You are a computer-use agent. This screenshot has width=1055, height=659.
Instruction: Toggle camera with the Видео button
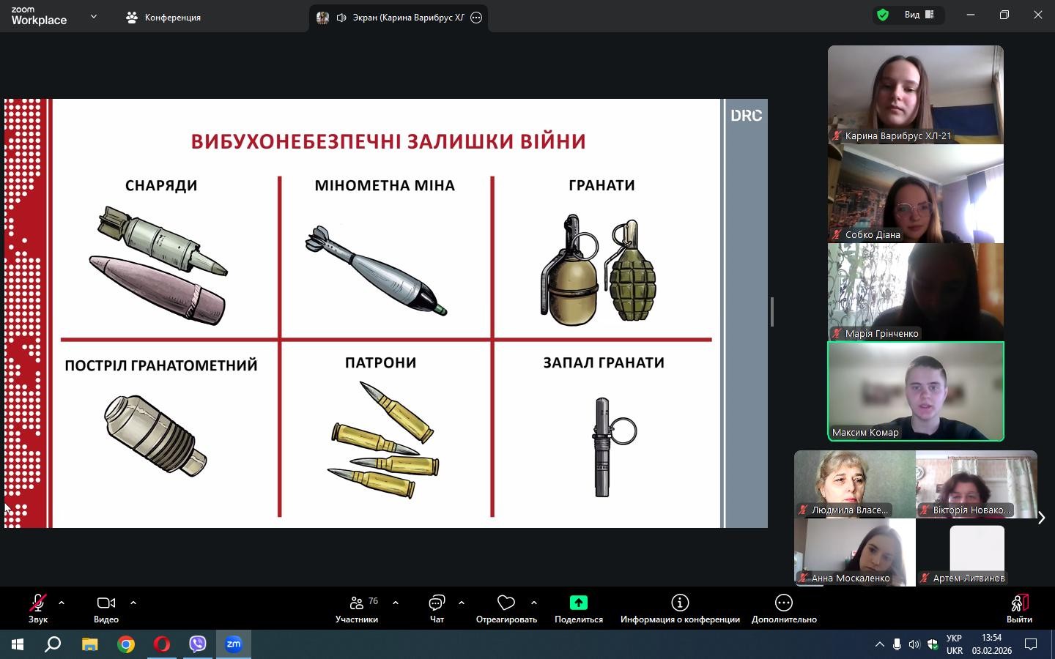[106, 608]
